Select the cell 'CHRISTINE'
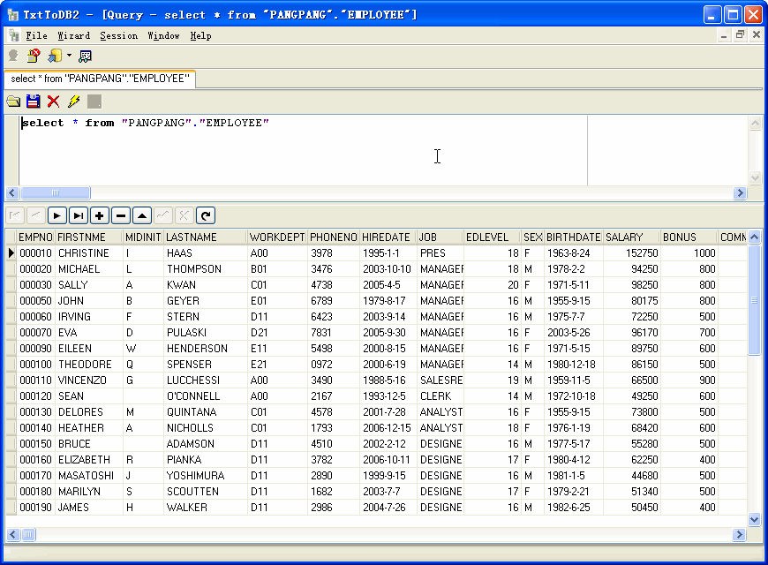Image resolution: width=768 pixels, height=565 pixels. click(x=88, y=253)
